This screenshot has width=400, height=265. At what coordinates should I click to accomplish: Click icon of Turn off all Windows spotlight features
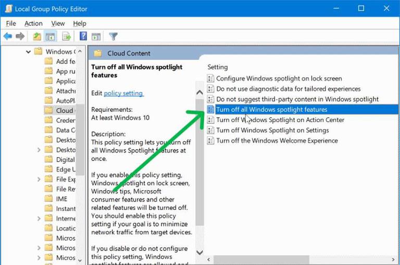[x=210, y=110]
